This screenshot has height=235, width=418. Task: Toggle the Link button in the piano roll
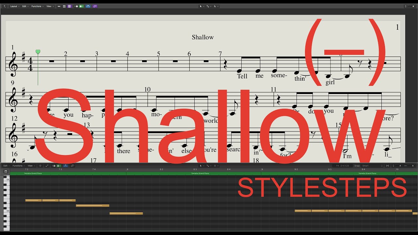tap(72, 166)
